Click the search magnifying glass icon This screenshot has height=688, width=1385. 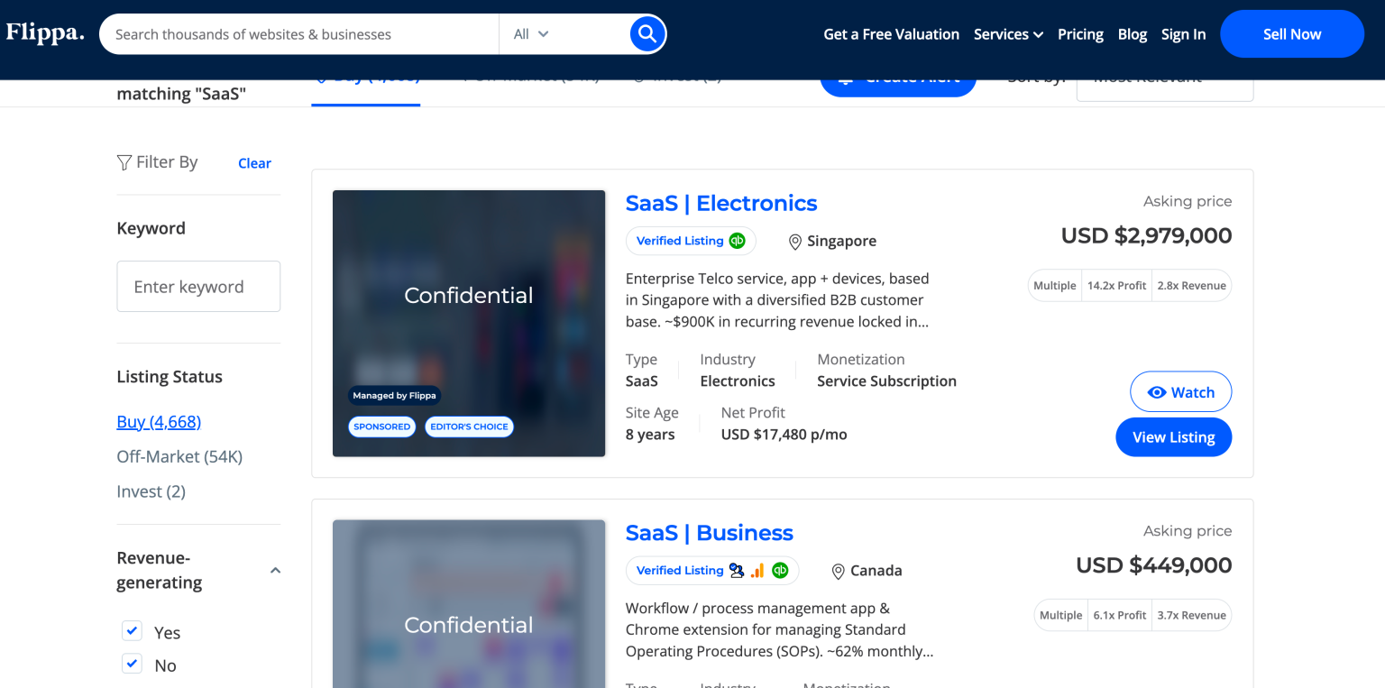coord(647,33)
